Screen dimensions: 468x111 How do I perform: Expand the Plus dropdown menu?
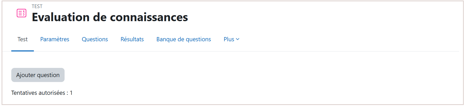click(x=231, y=39)
